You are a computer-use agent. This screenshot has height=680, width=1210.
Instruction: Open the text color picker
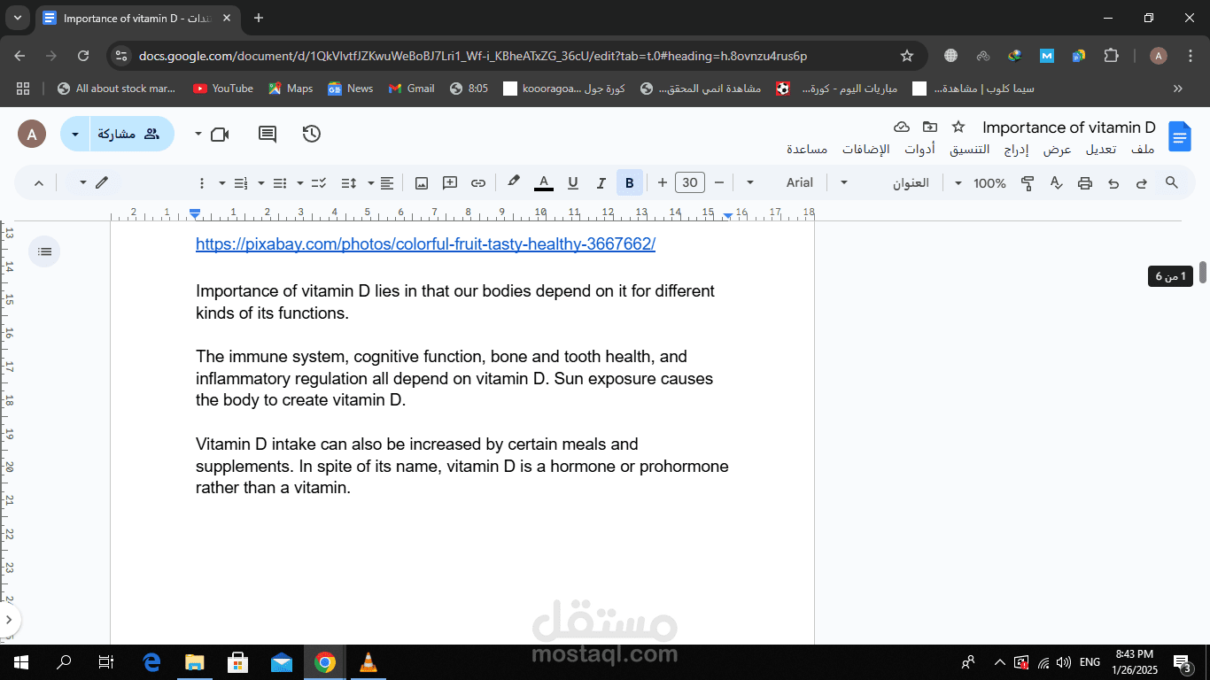click(x=544, y=183)
